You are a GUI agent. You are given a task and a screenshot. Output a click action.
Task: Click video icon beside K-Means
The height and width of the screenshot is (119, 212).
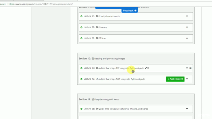point(97,27)
